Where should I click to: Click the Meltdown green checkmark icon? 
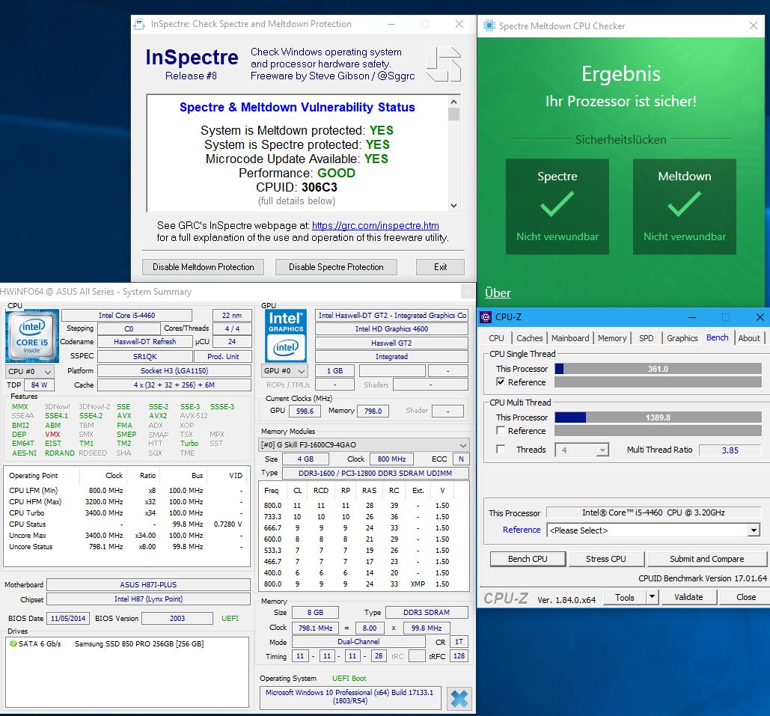point(684,204)
